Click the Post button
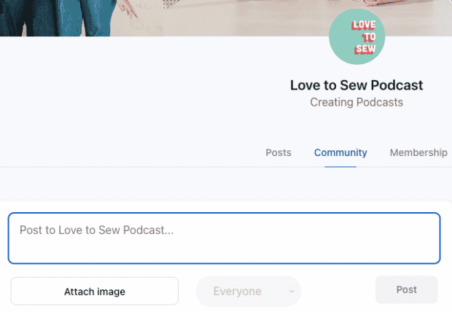Viewport: 452px width, 312px height. [407, 289]
